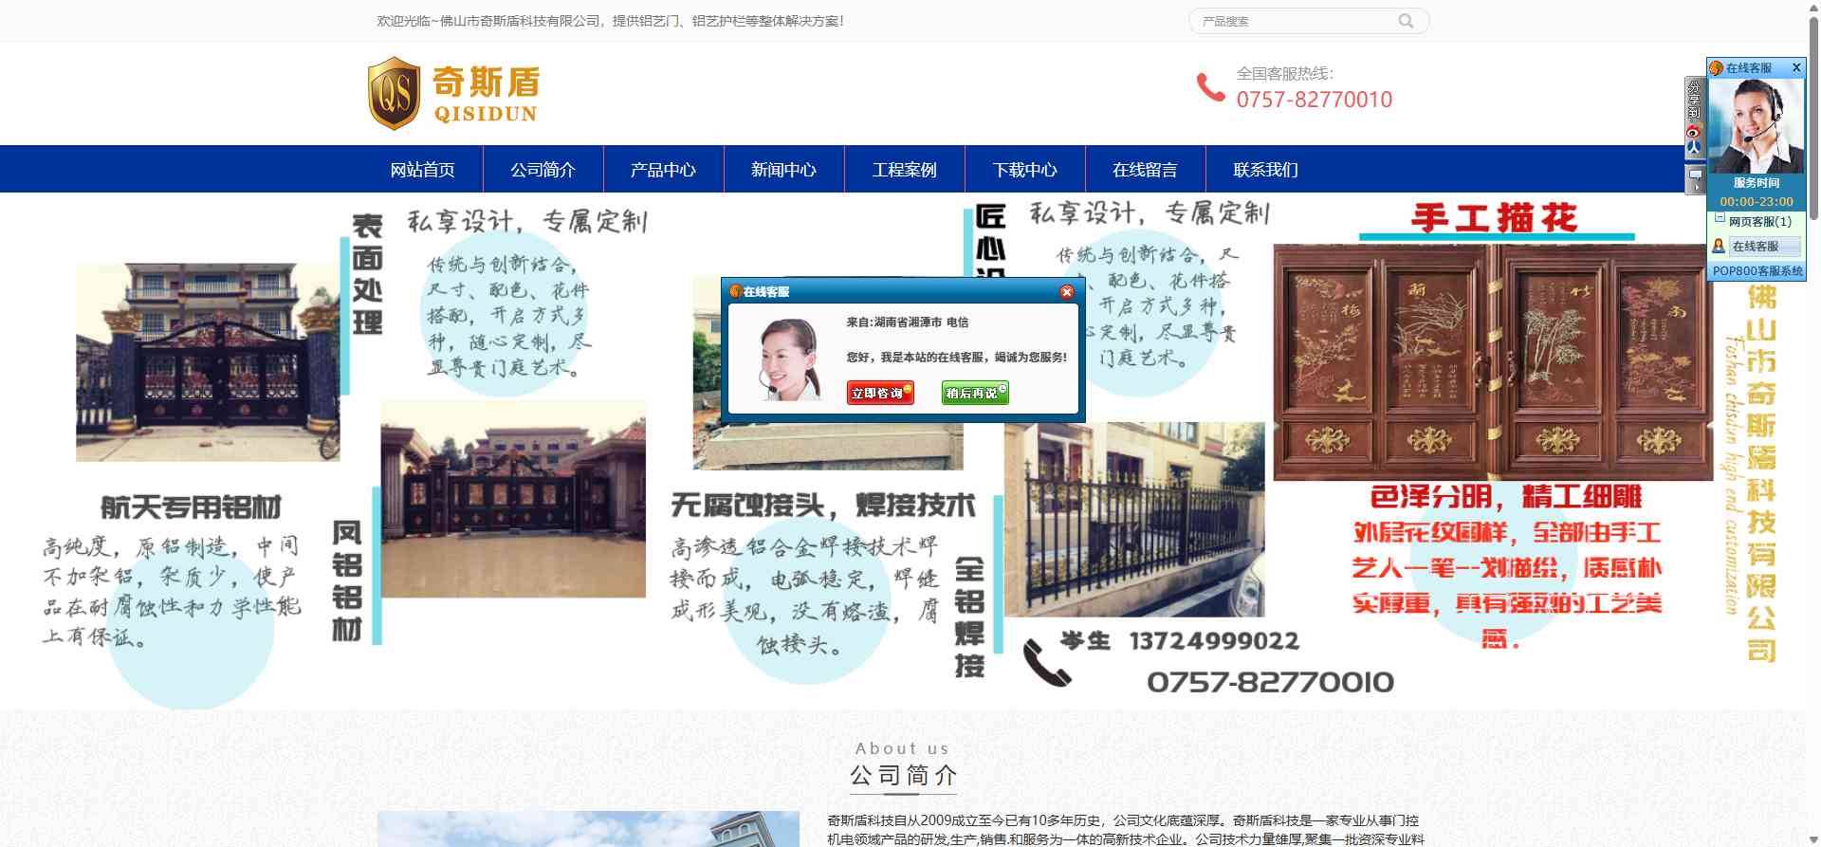
Task: Click the customer service agent avatar icon
Action: coord(1718,247)
